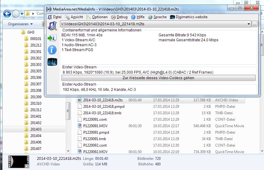Click the Explorer forward navigation arrow

16,14
